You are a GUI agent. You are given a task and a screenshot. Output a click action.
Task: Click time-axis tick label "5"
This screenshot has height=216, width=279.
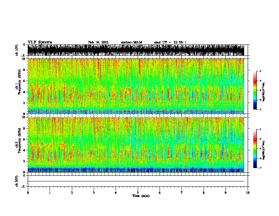[138, 193]
